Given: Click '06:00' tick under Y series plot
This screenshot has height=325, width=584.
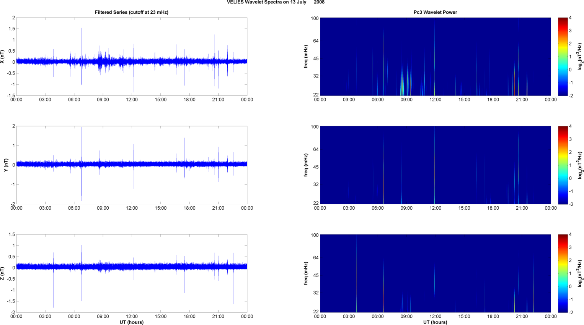Looking at the screenshot, I should point(74,208).
